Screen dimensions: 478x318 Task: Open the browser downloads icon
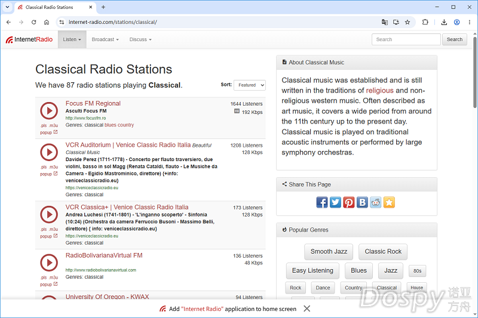[444, 22]
